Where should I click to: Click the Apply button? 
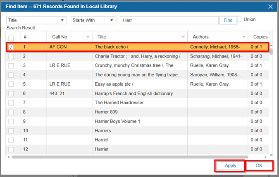point(230,165)
